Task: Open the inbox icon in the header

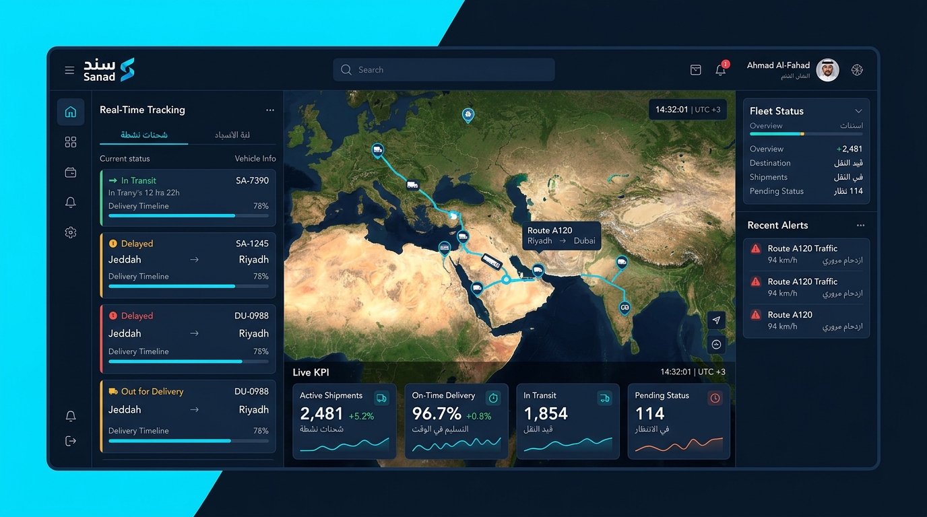Action: coord(696,70)
